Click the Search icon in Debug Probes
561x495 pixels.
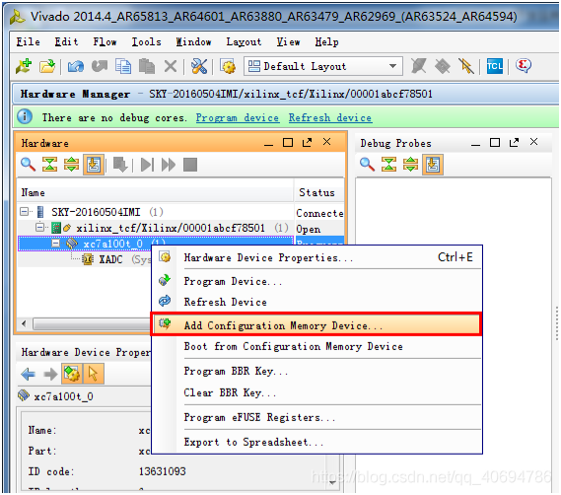[x=367, y=165]
